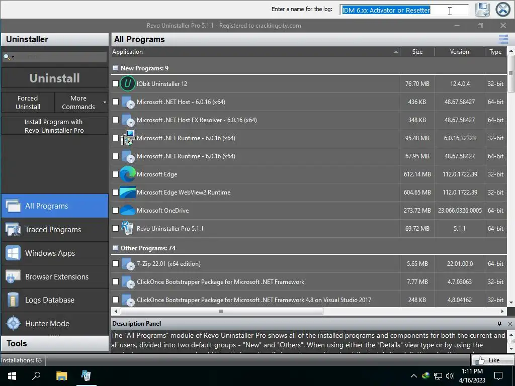This screenshot has height=386, width=515.
Task: Tick the Microsoft Edge checkbox
Action: tap(115, 174)
